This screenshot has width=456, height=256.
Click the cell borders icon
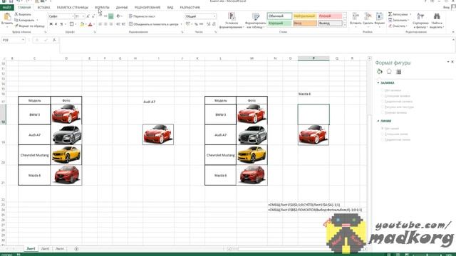pos(71,24)
